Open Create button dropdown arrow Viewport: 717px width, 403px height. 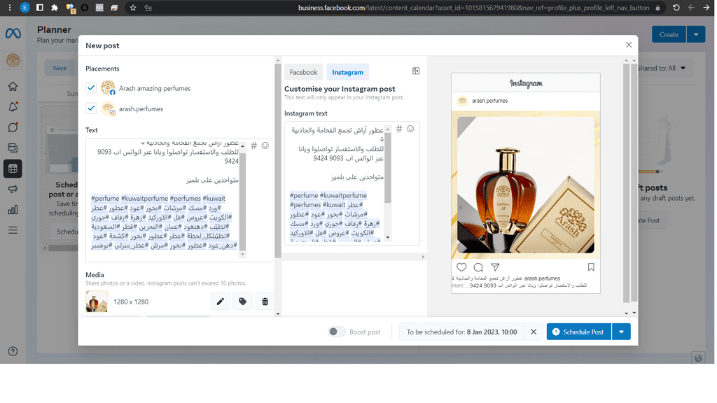(x=696, y=34)
